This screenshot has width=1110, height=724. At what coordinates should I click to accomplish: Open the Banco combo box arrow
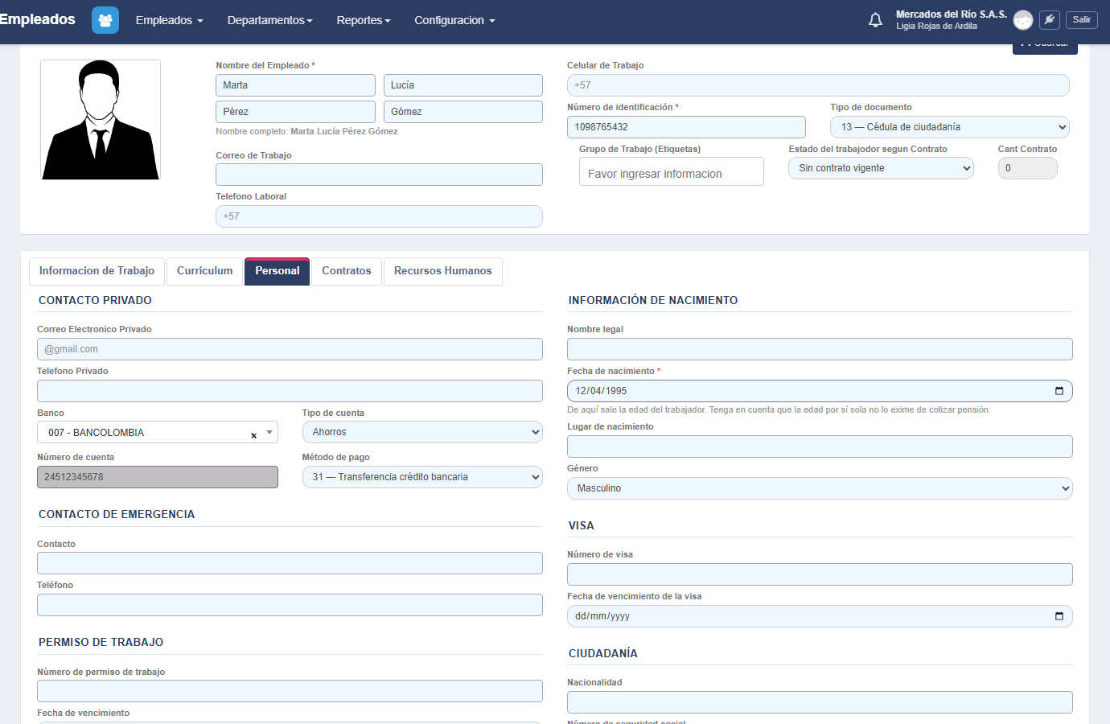(x=269, y=432)
